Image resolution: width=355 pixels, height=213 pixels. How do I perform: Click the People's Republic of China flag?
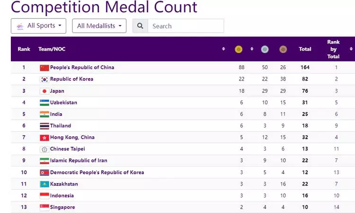[x=44, y=68]
